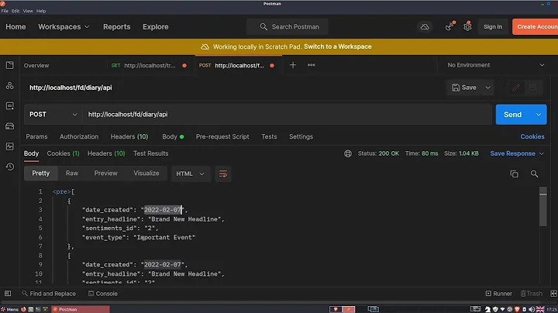
Task: Open the Monitors sidebar icon
Action: pos(9,146)
